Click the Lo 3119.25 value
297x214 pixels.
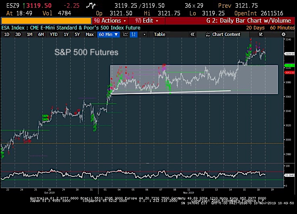[207, 13]
